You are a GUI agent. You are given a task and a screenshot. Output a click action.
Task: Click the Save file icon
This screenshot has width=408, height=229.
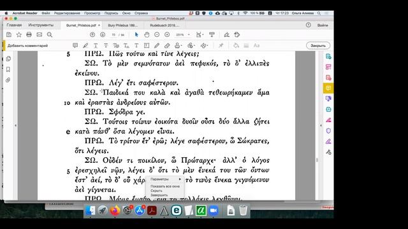[x=9, y=34]
